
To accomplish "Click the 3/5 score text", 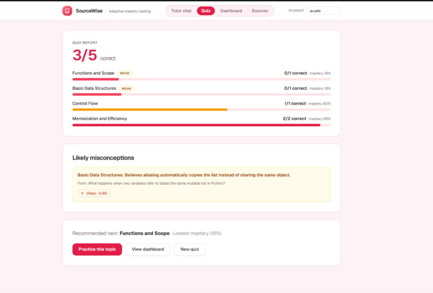I will pos(85,55).
